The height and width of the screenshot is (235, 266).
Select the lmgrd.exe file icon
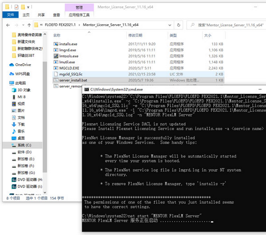tap(56, 50)
